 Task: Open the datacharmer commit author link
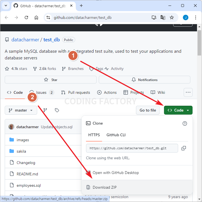point(27,127)
